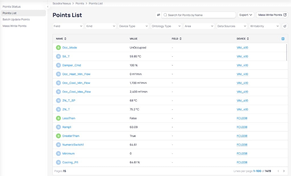The width and height of the screenshot is (291, 176).
Task: Click the Search for Points by Name field
Action: coord(199,15)
